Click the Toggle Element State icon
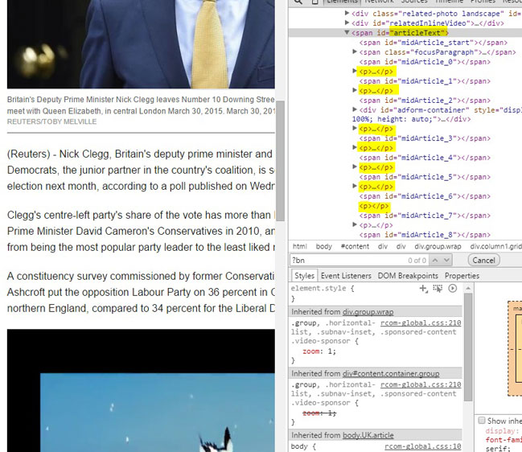Screen dimensions: 522x452 coord(438,288)
